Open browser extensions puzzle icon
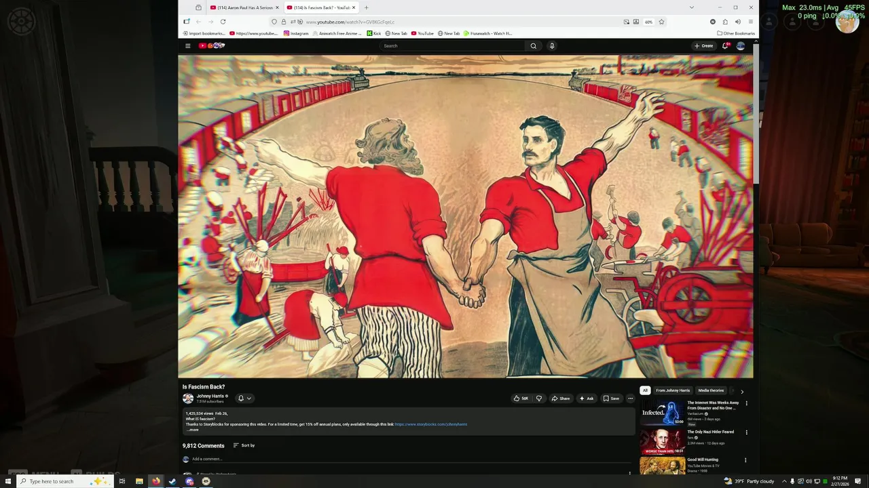869x488 pixels. point(725,22)
